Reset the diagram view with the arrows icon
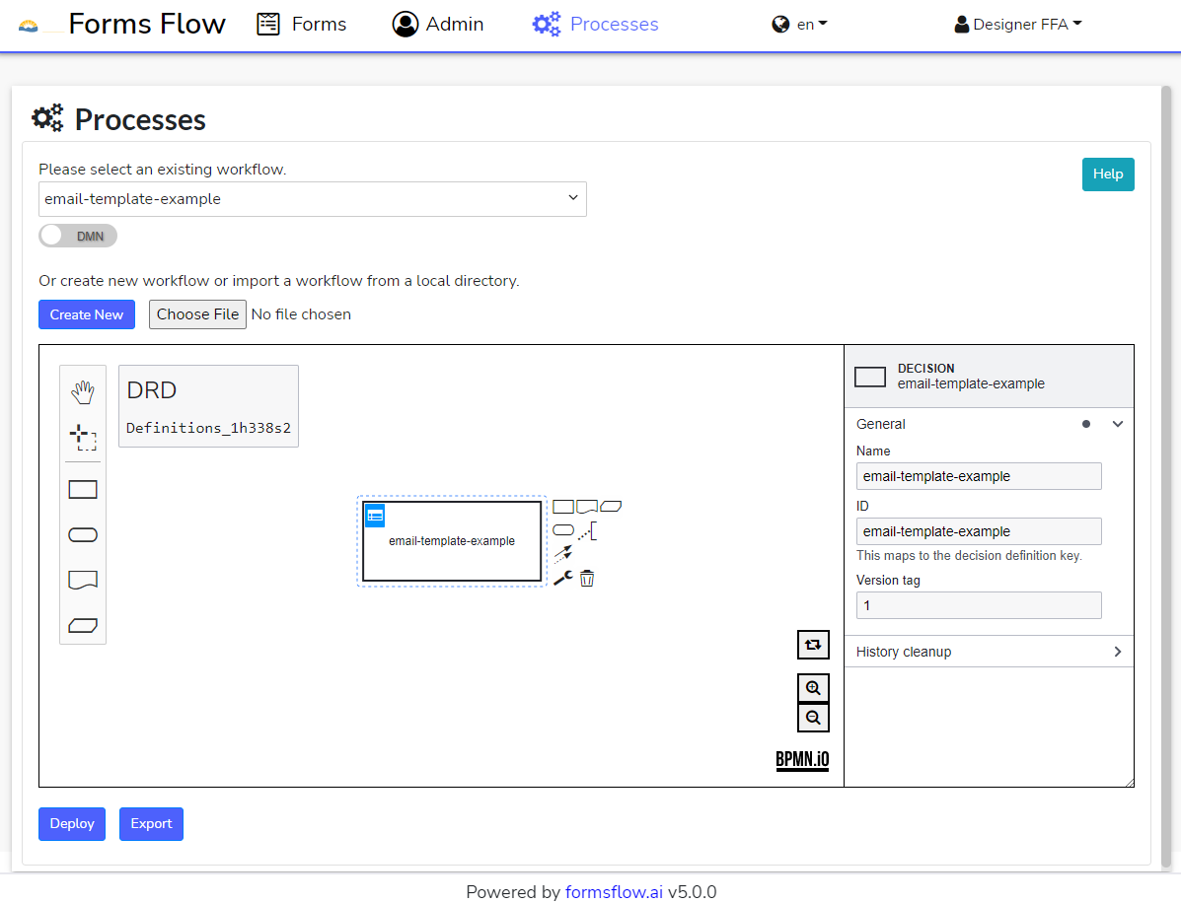Screen dimensions: 1181x903 [x=813, y=645]
